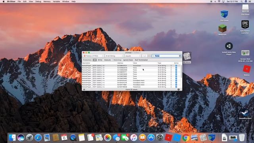Open Launchpad from the Dock
This screenshot has width=254, height=143.
click(x=29, y=137)
